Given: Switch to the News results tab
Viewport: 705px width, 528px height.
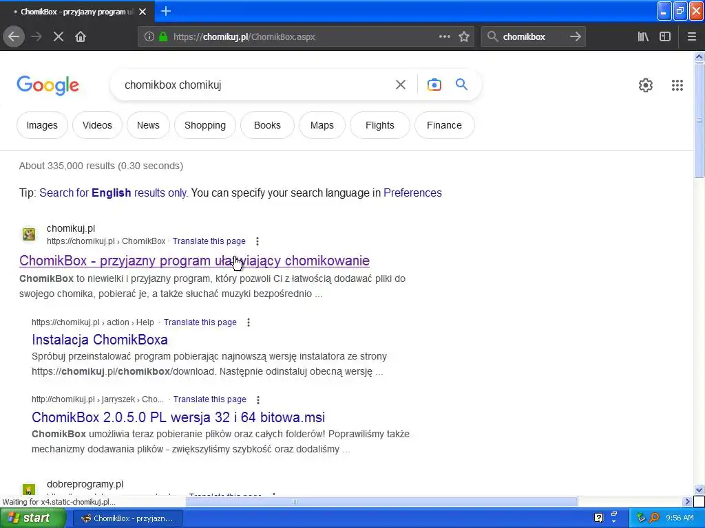Looking at the screenshot, I should click(149, 125).
